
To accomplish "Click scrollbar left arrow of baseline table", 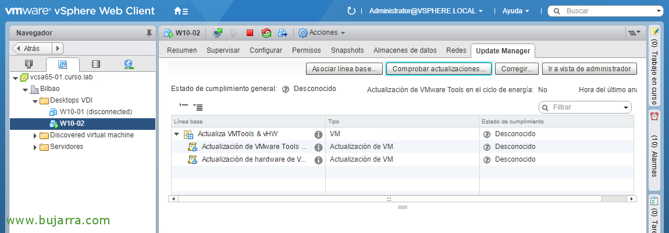I will click(173, 199).
